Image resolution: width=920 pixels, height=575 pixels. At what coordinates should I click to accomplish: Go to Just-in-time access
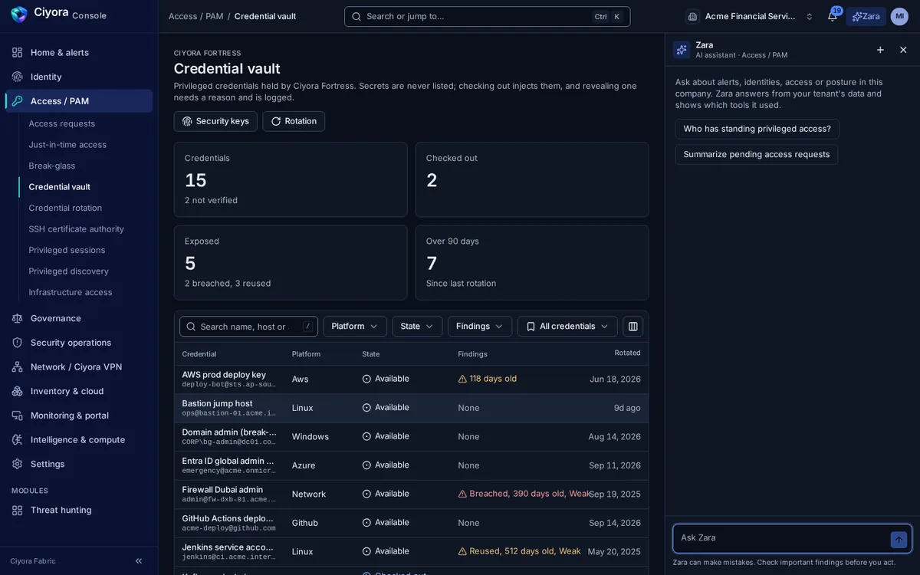tap(67, 145)
